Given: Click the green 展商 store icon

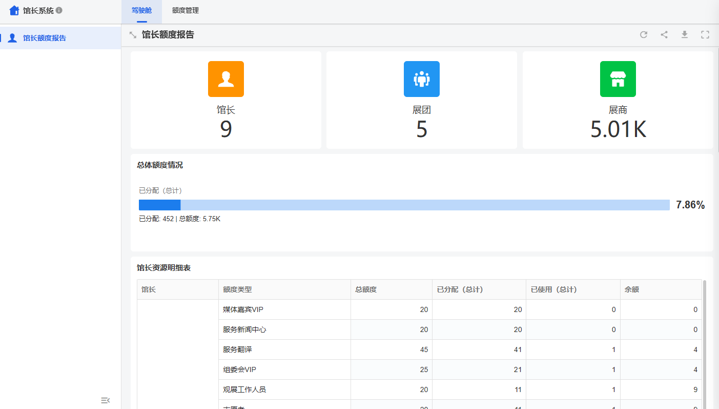Looking at the screenshot, I should click(x=618, y=79).
